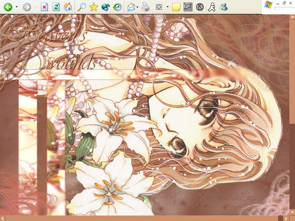
Task: Minimize the browser window
Action: pyautogui.click(x=278, y=3)
